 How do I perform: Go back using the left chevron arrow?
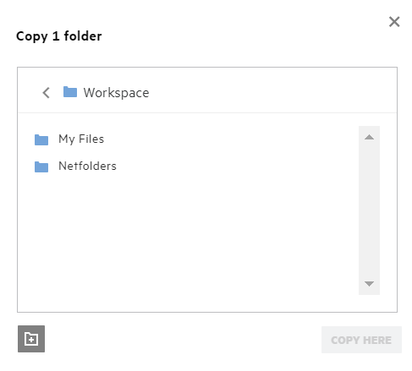click(x=46, y=93)
